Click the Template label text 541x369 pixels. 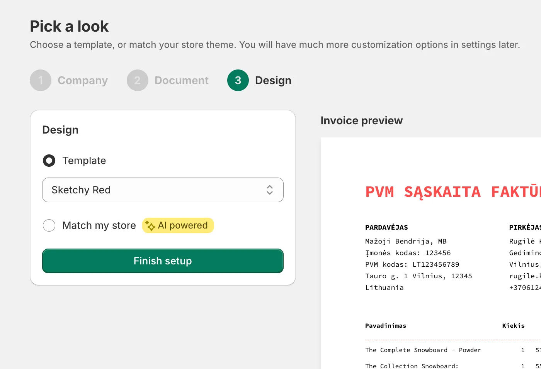[x=84, y=161]
